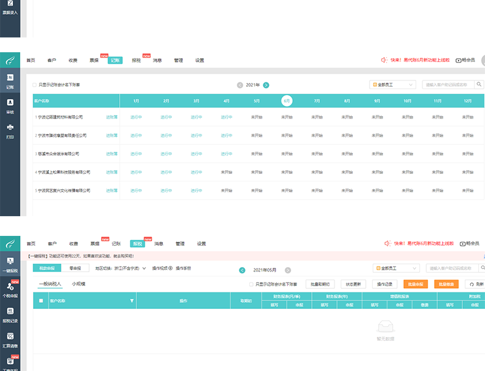Open the 地区切换 region dropdown
The height and width of the screenshot is (371, 485).
click(x=130, y=268)
